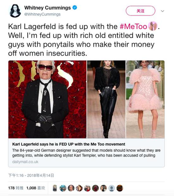Screen dimensions: 174x196
Task: Open Whitney Cummings profile avatar
Action: (x=15, y=11)
